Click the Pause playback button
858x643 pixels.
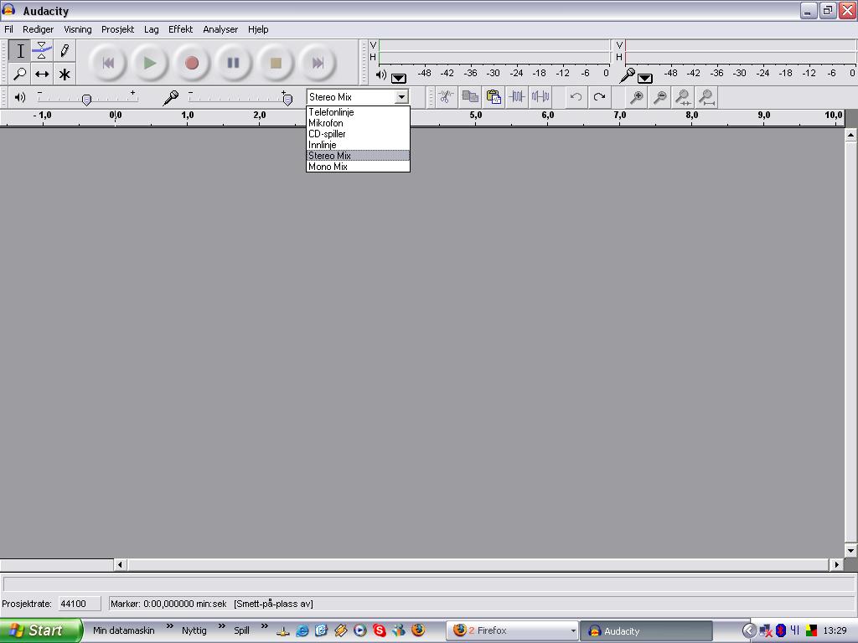(x=234, y=63)
